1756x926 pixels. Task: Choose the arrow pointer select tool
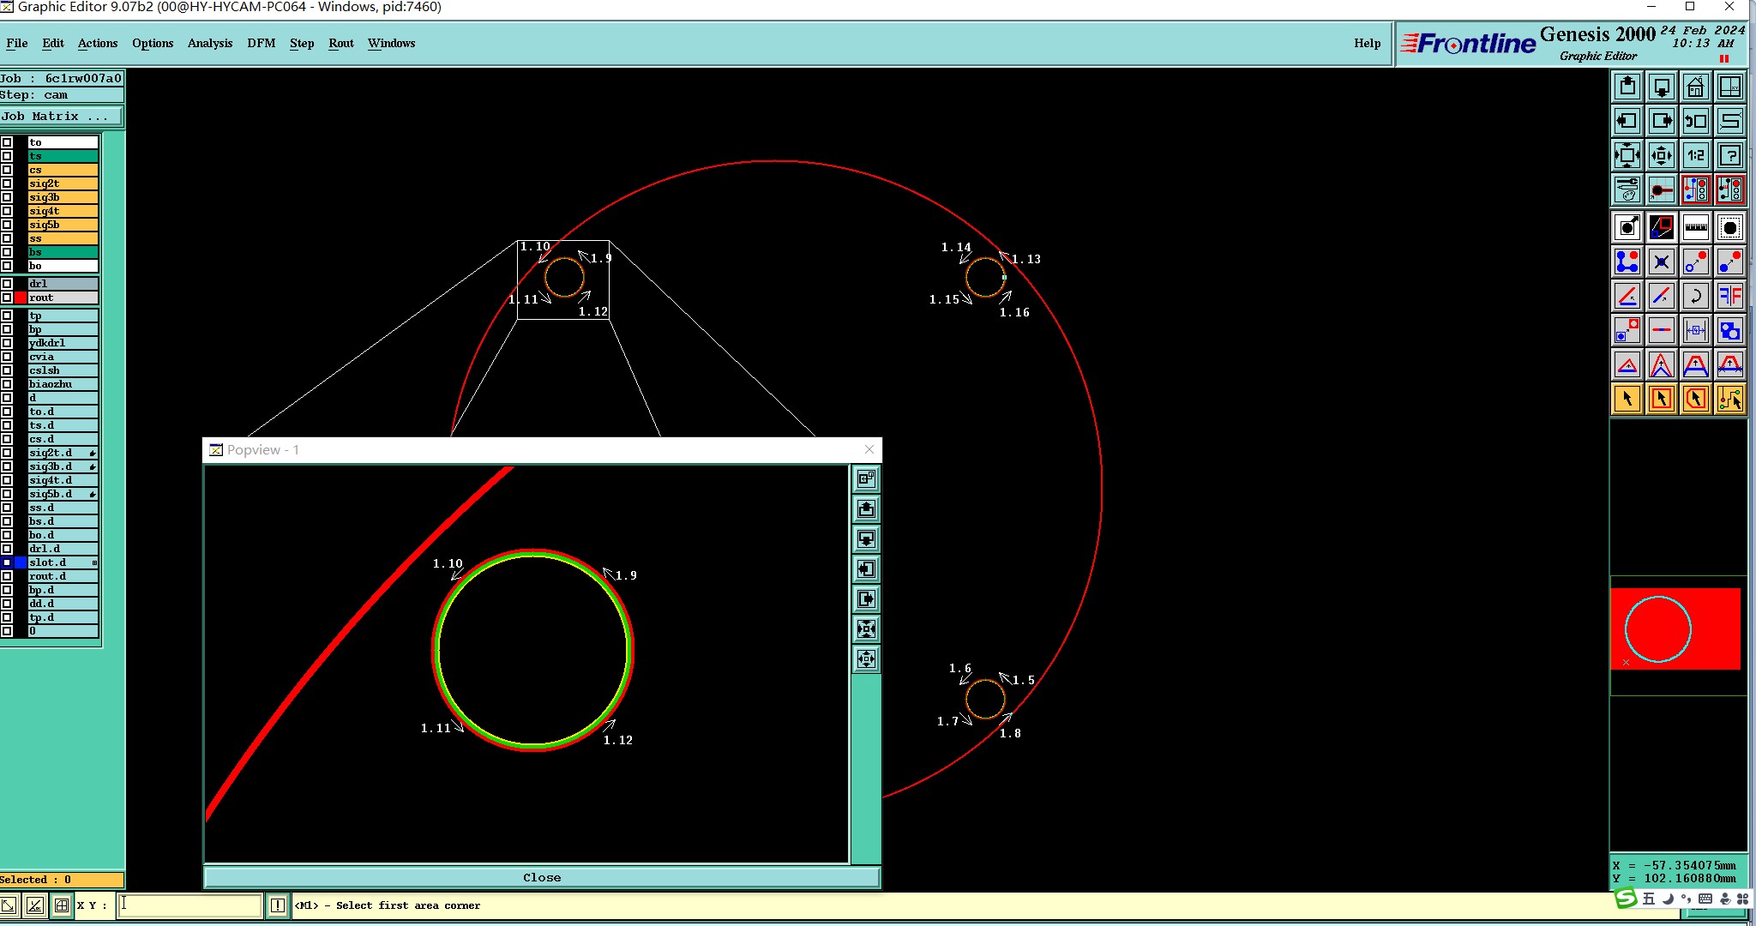(1627, 399)
